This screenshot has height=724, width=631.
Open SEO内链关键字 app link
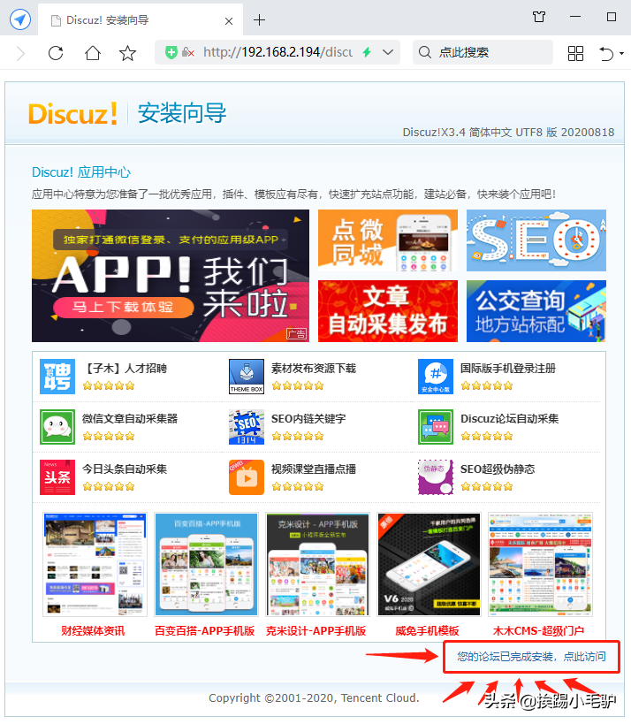(x=308, y=419)
